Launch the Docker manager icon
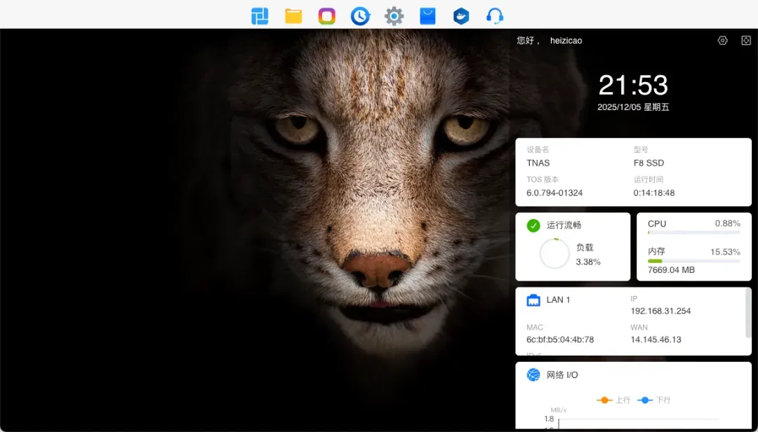 [461, 16]
